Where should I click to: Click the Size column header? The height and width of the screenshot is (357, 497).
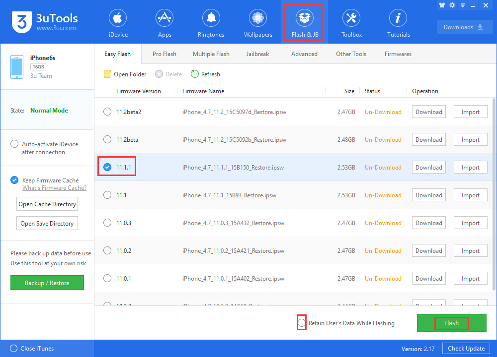pyautogui.click(x=349, y=91)
